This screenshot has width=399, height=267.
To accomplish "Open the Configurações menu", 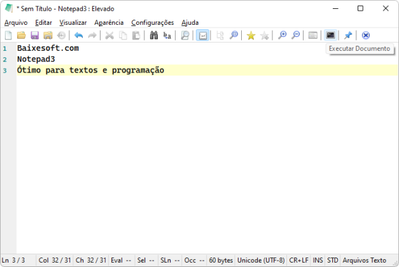I will point(153,23).
